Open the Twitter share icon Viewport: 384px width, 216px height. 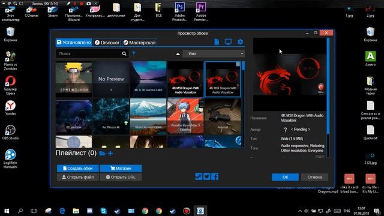point(206,176)
